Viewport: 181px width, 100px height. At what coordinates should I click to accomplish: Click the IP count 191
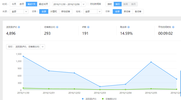(x=85, y=33)
